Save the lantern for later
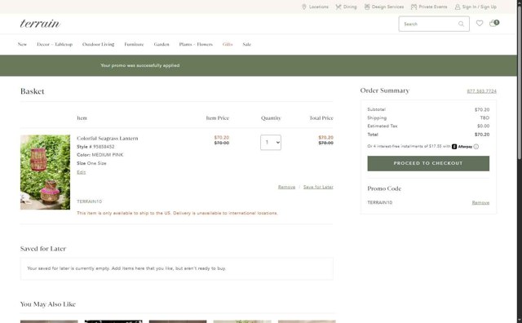The image size is (522, 323). (318, 187)
